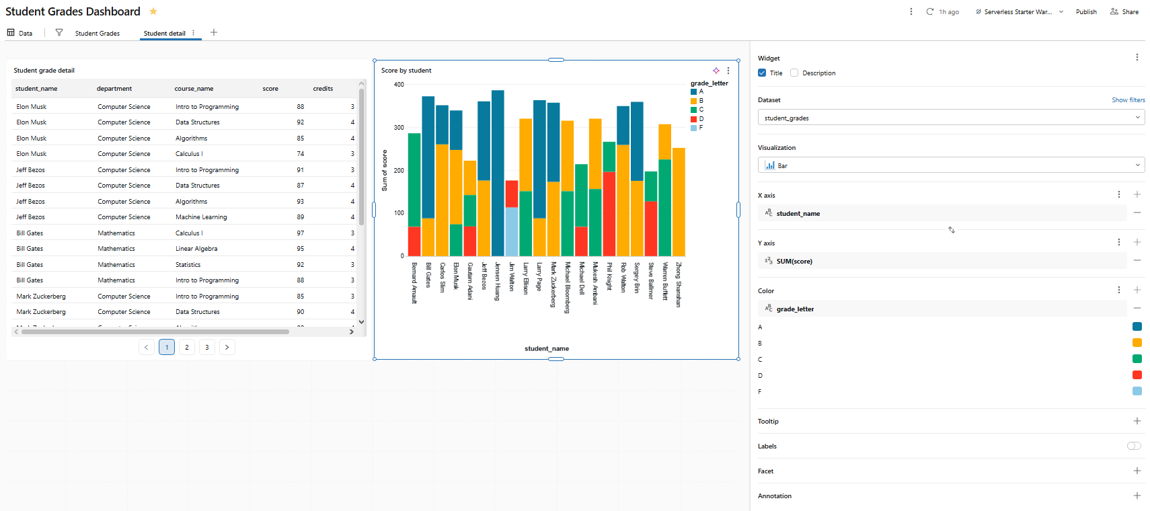Viewport: 1150px width, 511px height.
Task: Remove SUM(score) from Y axis
Action: coord(1137,261)
